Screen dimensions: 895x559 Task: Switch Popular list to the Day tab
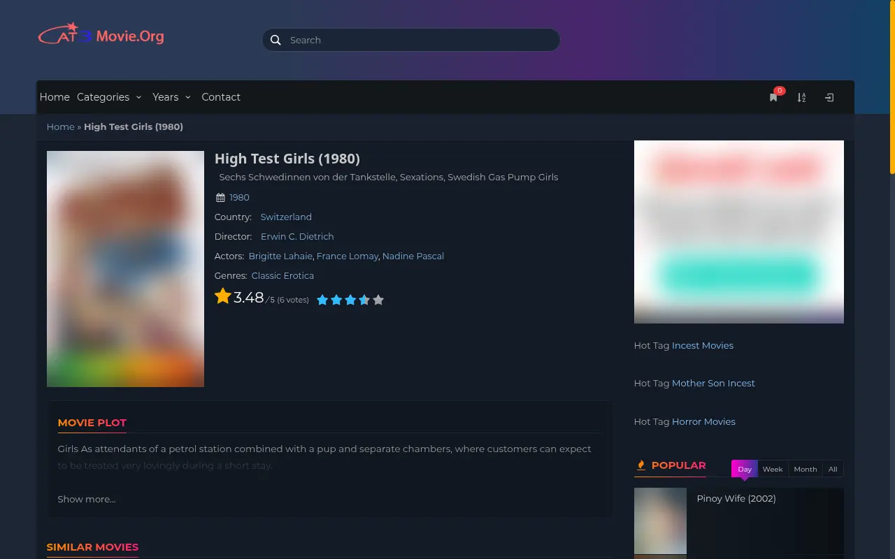[x=745, y=469]
